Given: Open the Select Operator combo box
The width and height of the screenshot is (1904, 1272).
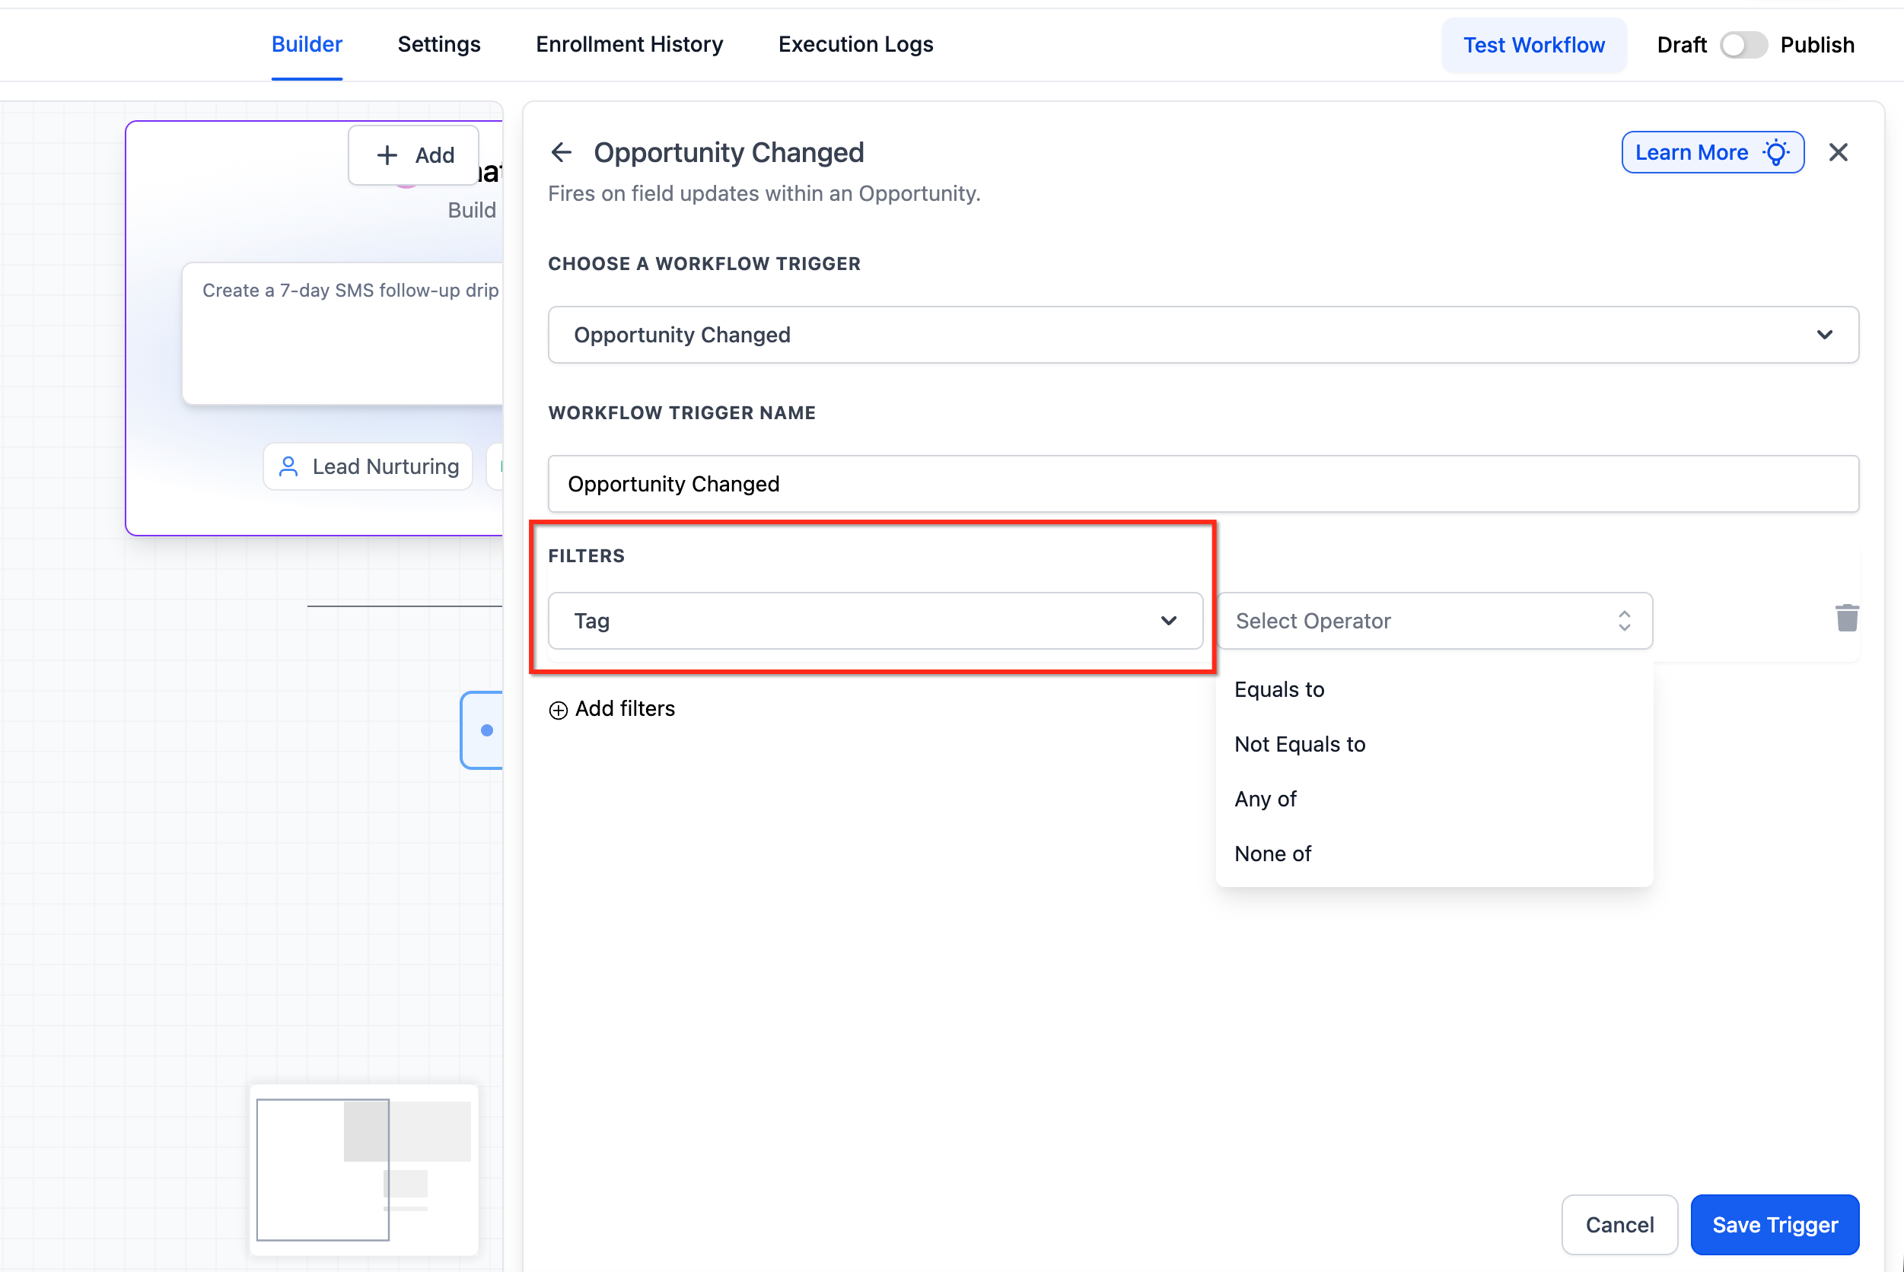Looking at the screenshot, I should tap(1433, 621).
